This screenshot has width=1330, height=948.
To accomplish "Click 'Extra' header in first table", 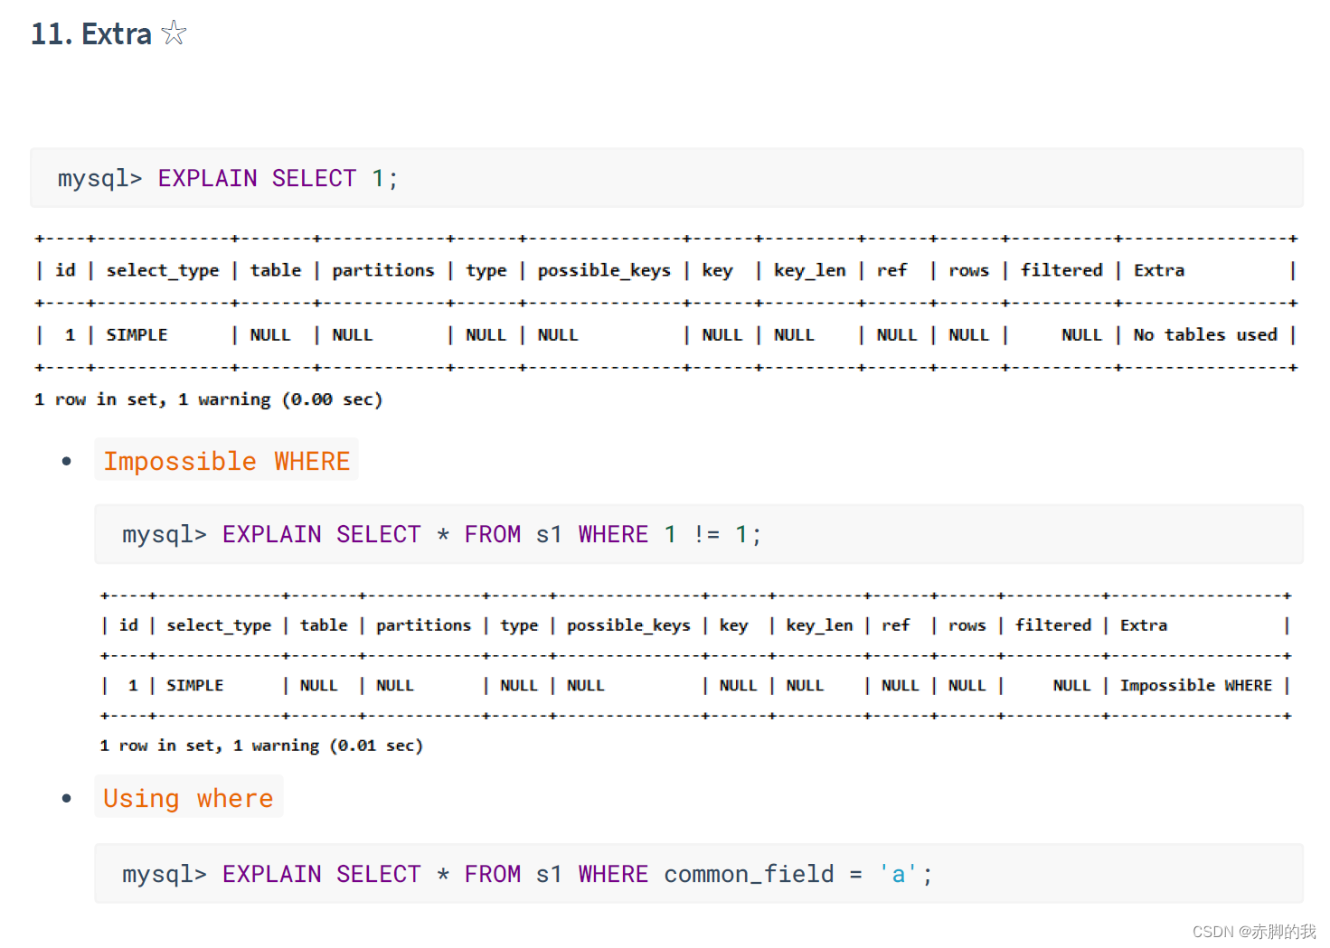I will pyautogui.click(x=1158, y=270).
